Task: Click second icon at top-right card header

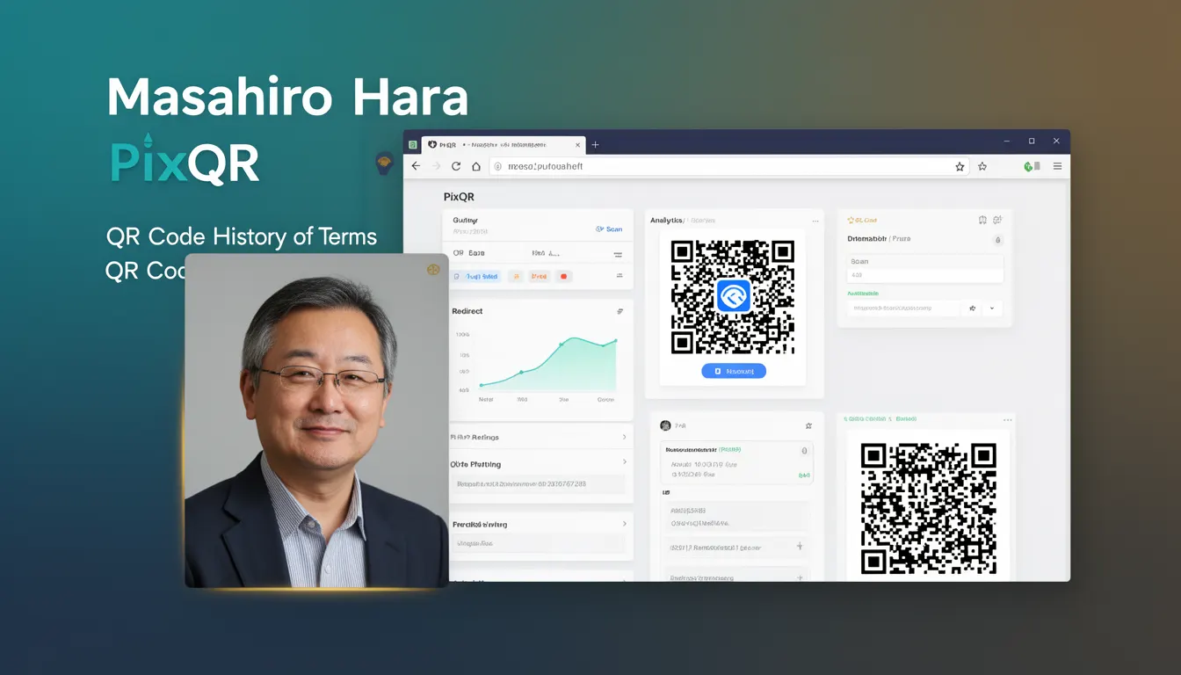Action: pyautogui.click(x=997, y=221)
